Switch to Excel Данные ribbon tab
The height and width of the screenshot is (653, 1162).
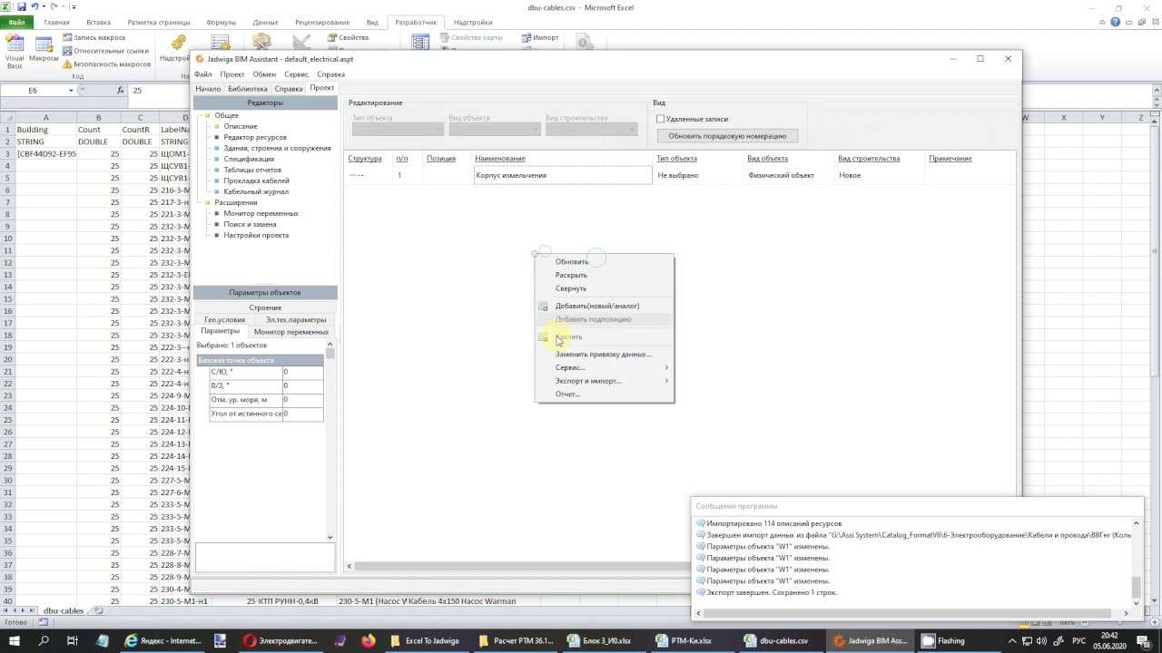coord(265,22)
